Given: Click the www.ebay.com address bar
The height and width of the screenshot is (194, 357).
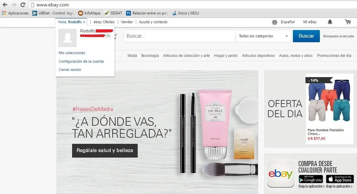Looking at the screenshot, I should coord(194,5).
